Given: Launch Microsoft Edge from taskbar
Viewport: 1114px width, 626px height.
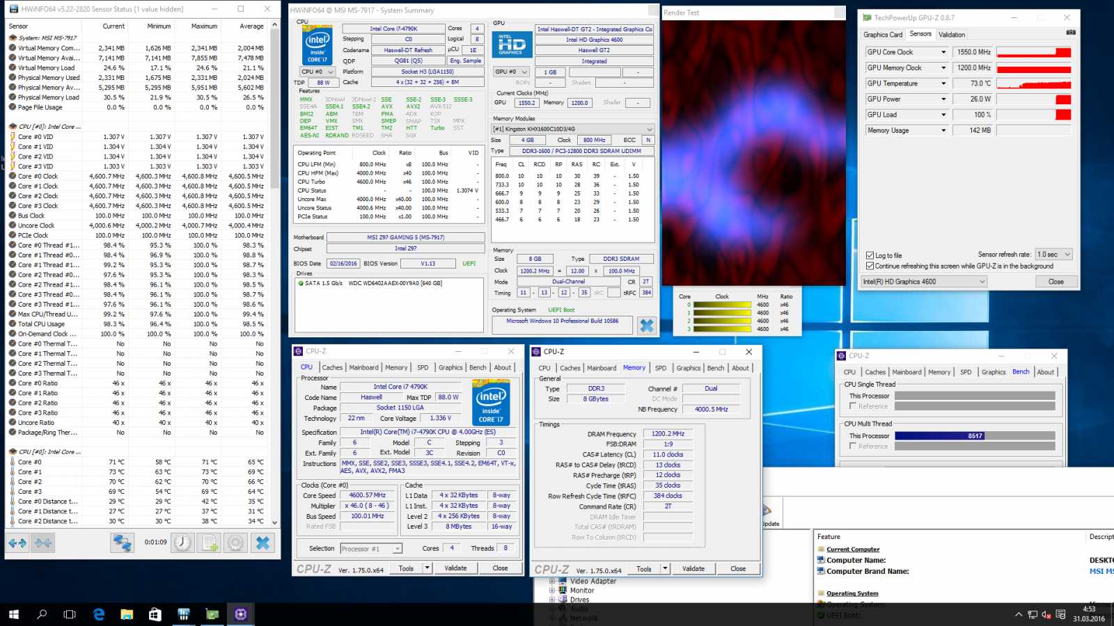Looking at the screenshot, I should coord(98,614).
